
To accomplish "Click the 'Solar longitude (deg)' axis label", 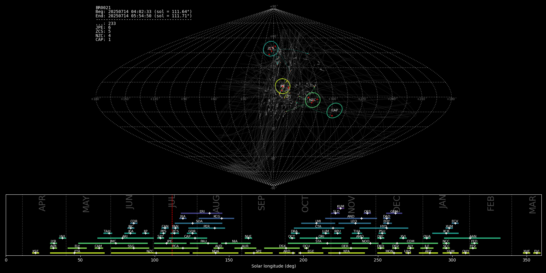I will tap(274, 266).
